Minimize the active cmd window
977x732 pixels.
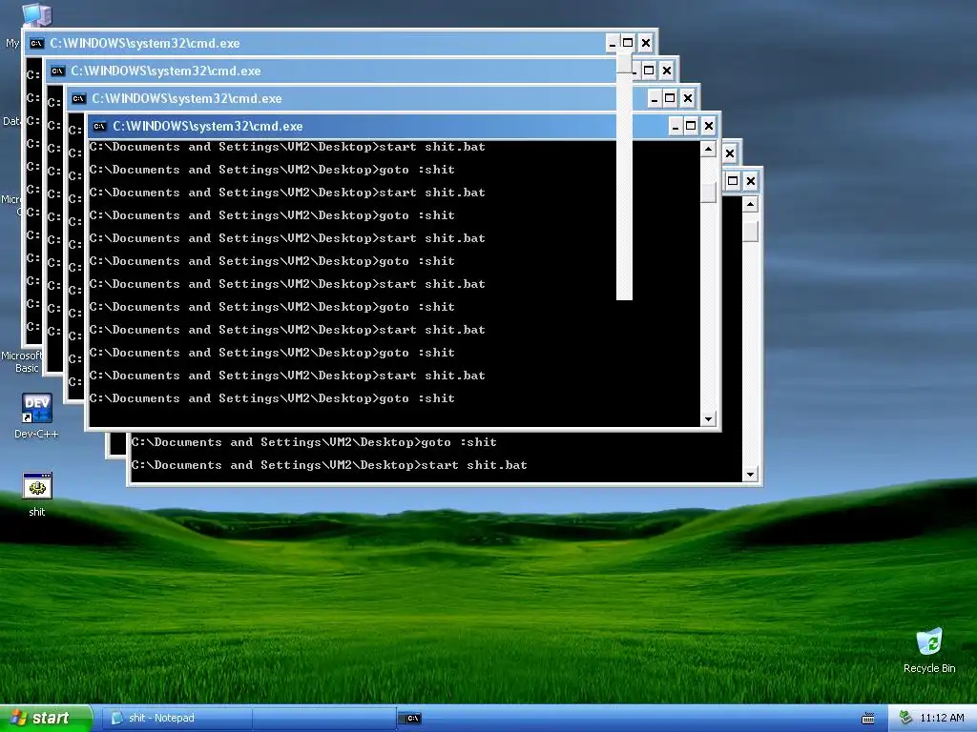click(676, 127)
